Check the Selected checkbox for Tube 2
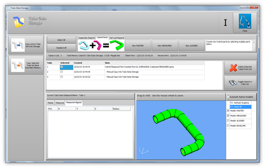Image resolution: width=265 pixels, height=168 pixels. (62, 72)
